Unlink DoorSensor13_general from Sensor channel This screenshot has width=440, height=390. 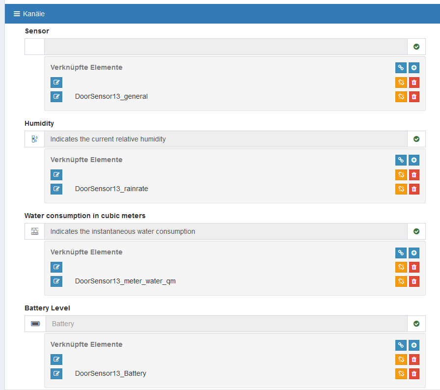(401, 97)
